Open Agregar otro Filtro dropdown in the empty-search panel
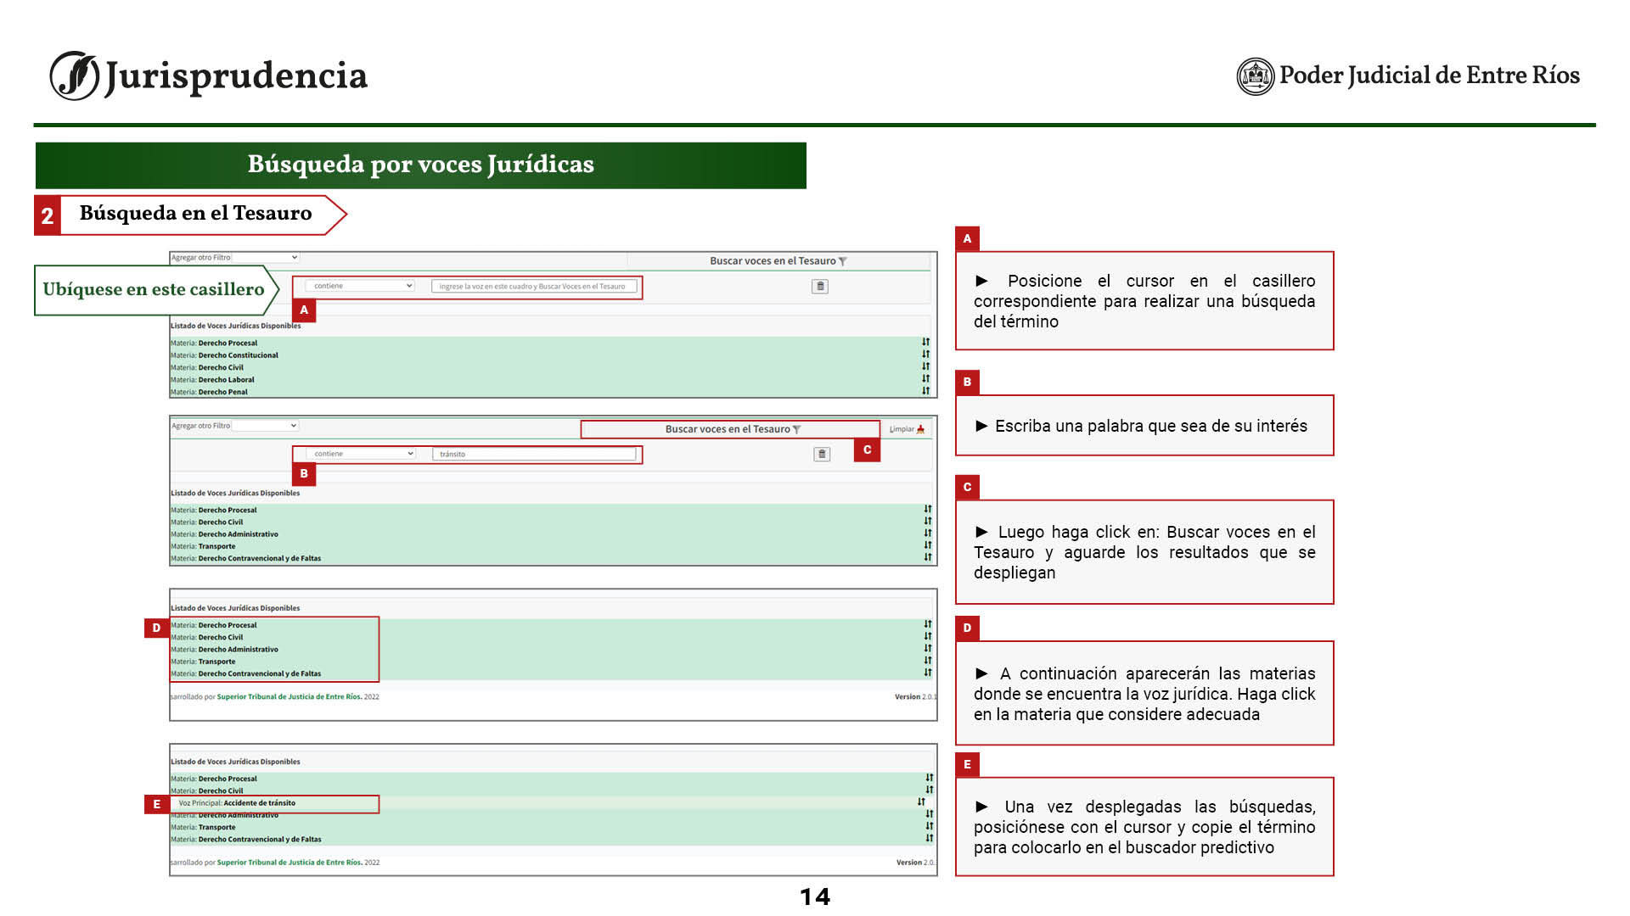Viewport: 1630px width, 916px height. point(266,257)
